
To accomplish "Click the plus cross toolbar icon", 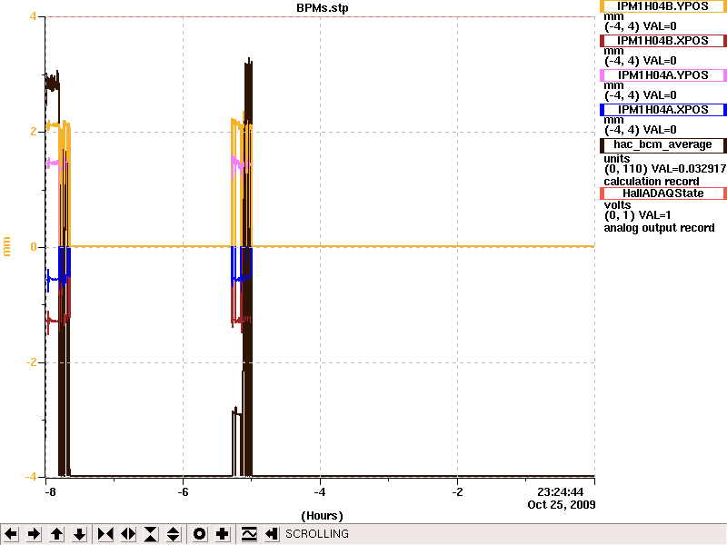I will coord(222,534).
